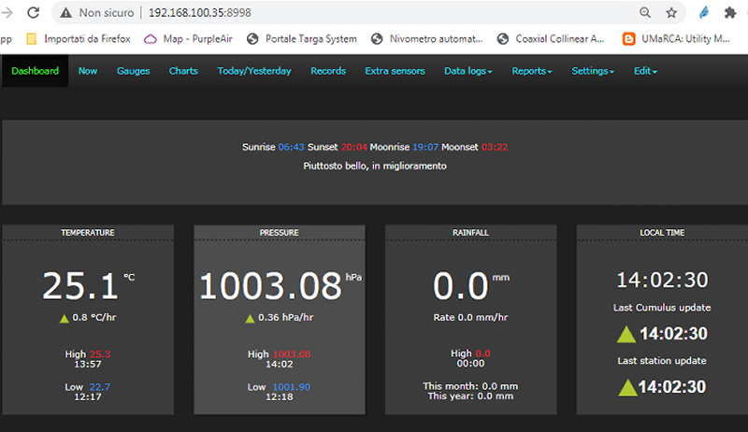Image resolution: width=748 pixels, height=432 pixels.
Task: Select the Dashboard tab
Action: coord(35,71)
